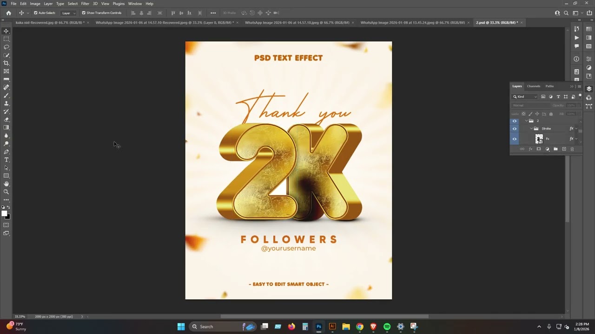Open the Paths panel dock icon
This screenshot has width=595, height=334.
coord(589,106)
